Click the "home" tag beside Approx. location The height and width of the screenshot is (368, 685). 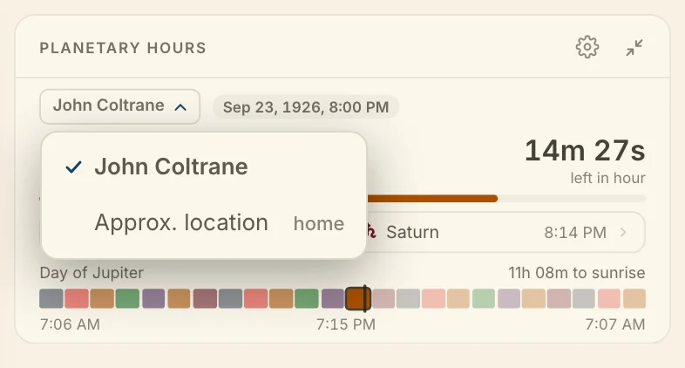[x=319, y=224]
